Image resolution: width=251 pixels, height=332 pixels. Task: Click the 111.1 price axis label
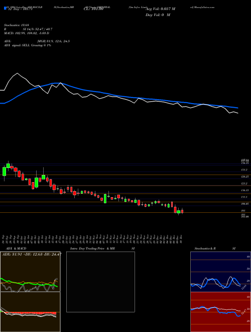tap(244, 197)
